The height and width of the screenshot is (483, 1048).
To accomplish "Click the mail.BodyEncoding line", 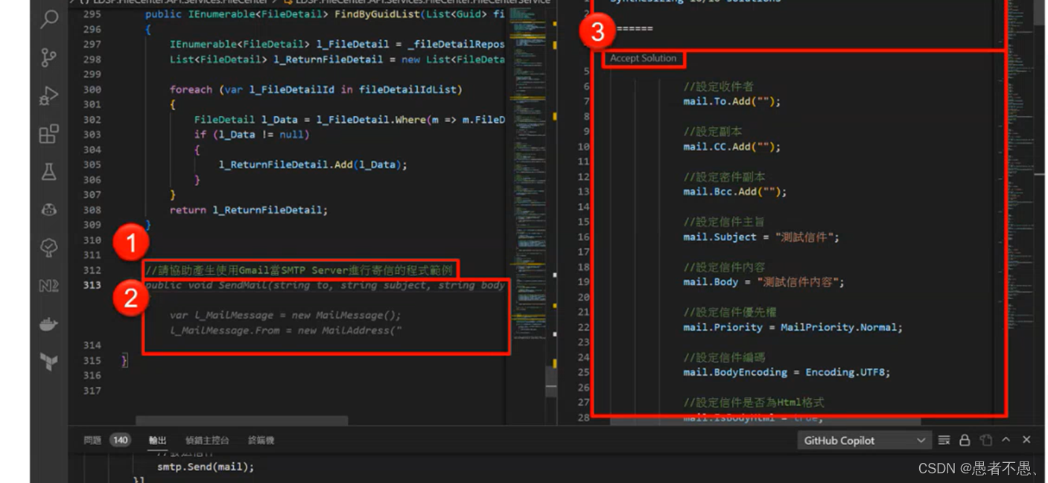I will pyautogui.click(x=787, y=372).
